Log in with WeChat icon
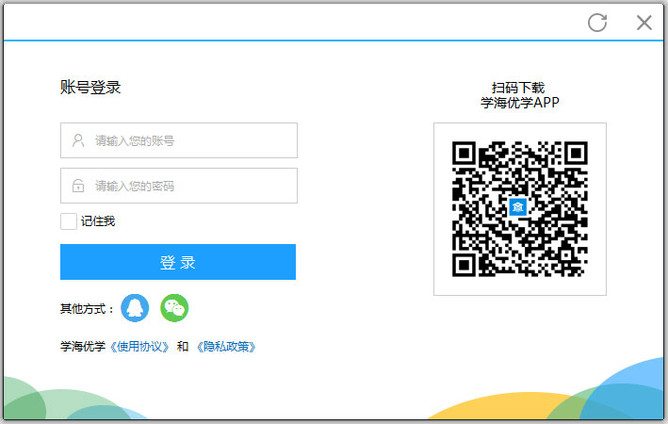 point(174,308)
